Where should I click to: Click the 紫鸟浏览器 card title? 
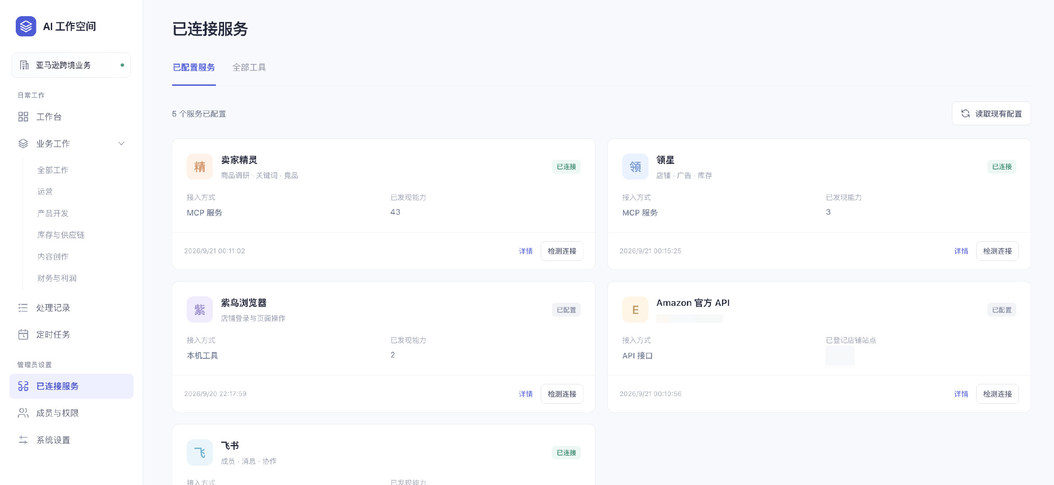tap(243, 303)
